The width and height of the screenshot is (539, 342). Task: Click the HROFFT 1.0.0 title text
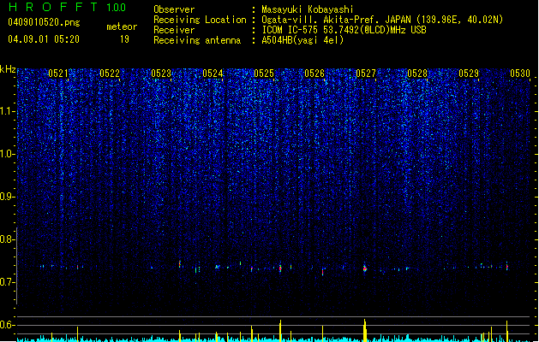(x=68, y=7)
